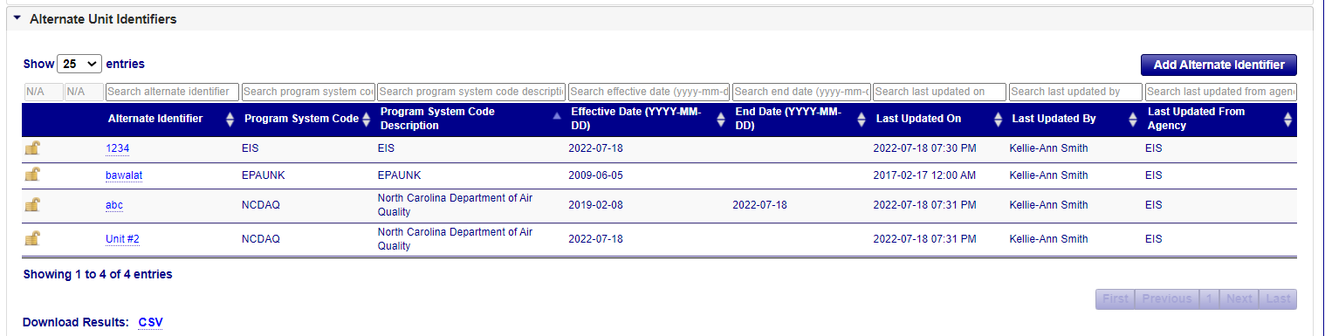Image resolution: width=1325 pixels, height=336 pixels.
Task: Collapse the Alternate Unit Identifiers section
Action: 17,18
